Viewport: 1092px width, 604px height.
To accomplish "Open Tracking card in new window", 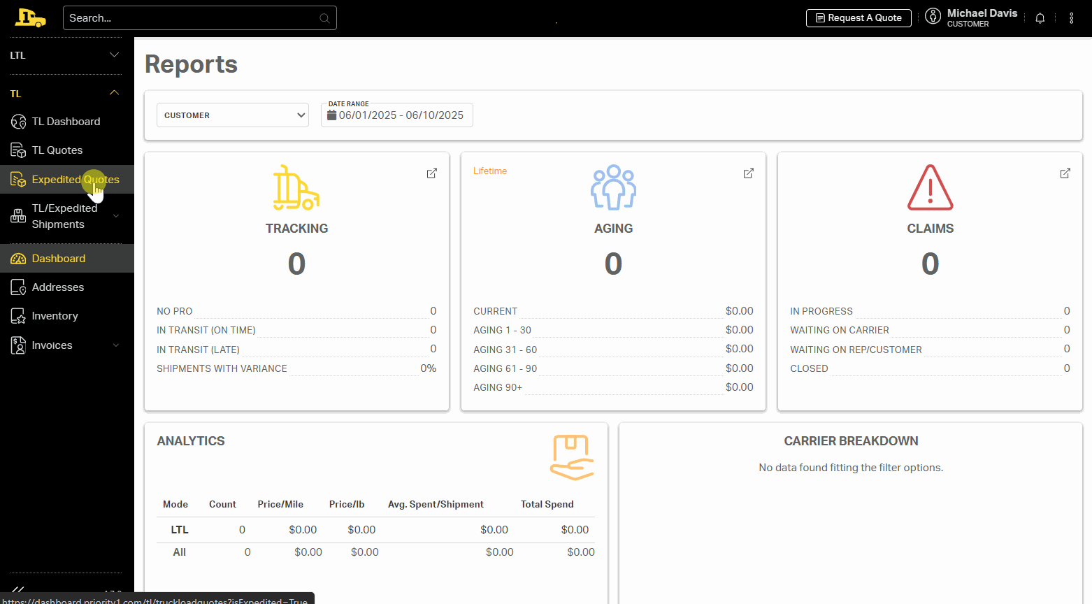I will click(431, 173).
